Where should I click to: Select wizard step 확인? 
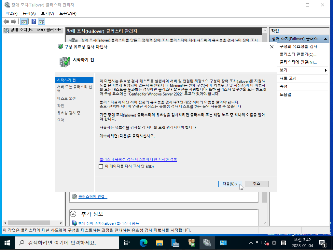click(x=61, y=106)
